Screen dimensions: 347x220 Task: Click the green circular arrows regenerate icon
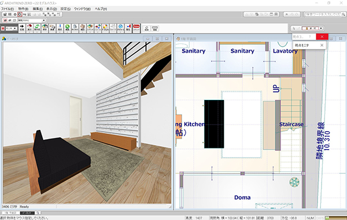click(x=37, y=28)
